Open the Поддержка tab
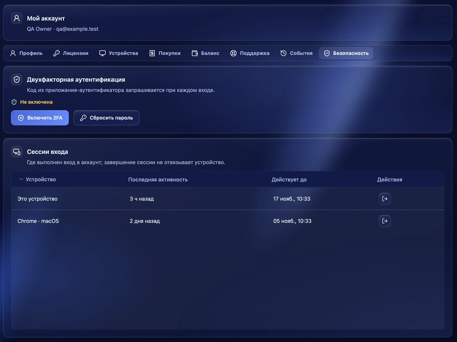 click(x=250, y=53)
